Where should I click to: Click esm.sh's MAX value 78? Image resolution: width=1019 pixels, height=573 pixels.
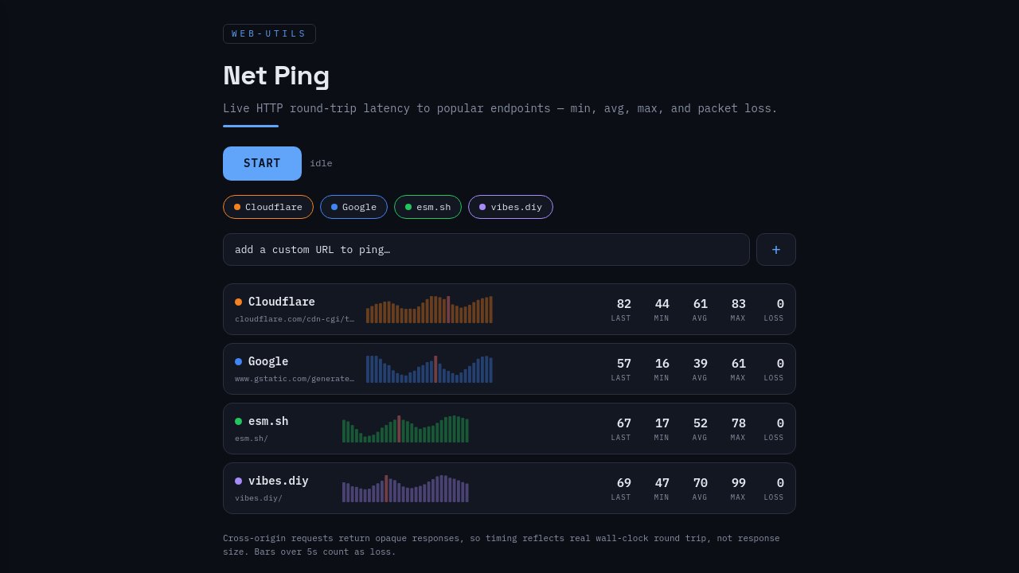[739, 423]
